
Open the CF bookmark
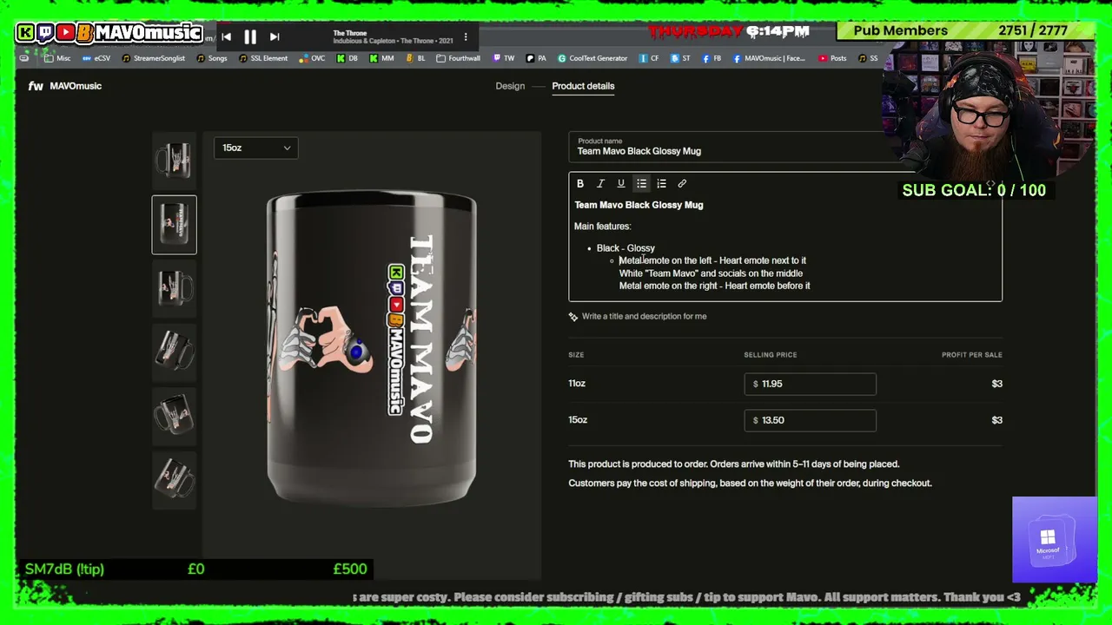(649, 58)
